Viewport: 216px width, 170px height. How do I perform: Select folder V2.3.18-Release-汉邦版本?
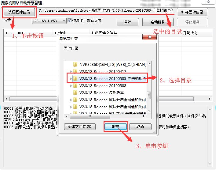coord(101,93)
